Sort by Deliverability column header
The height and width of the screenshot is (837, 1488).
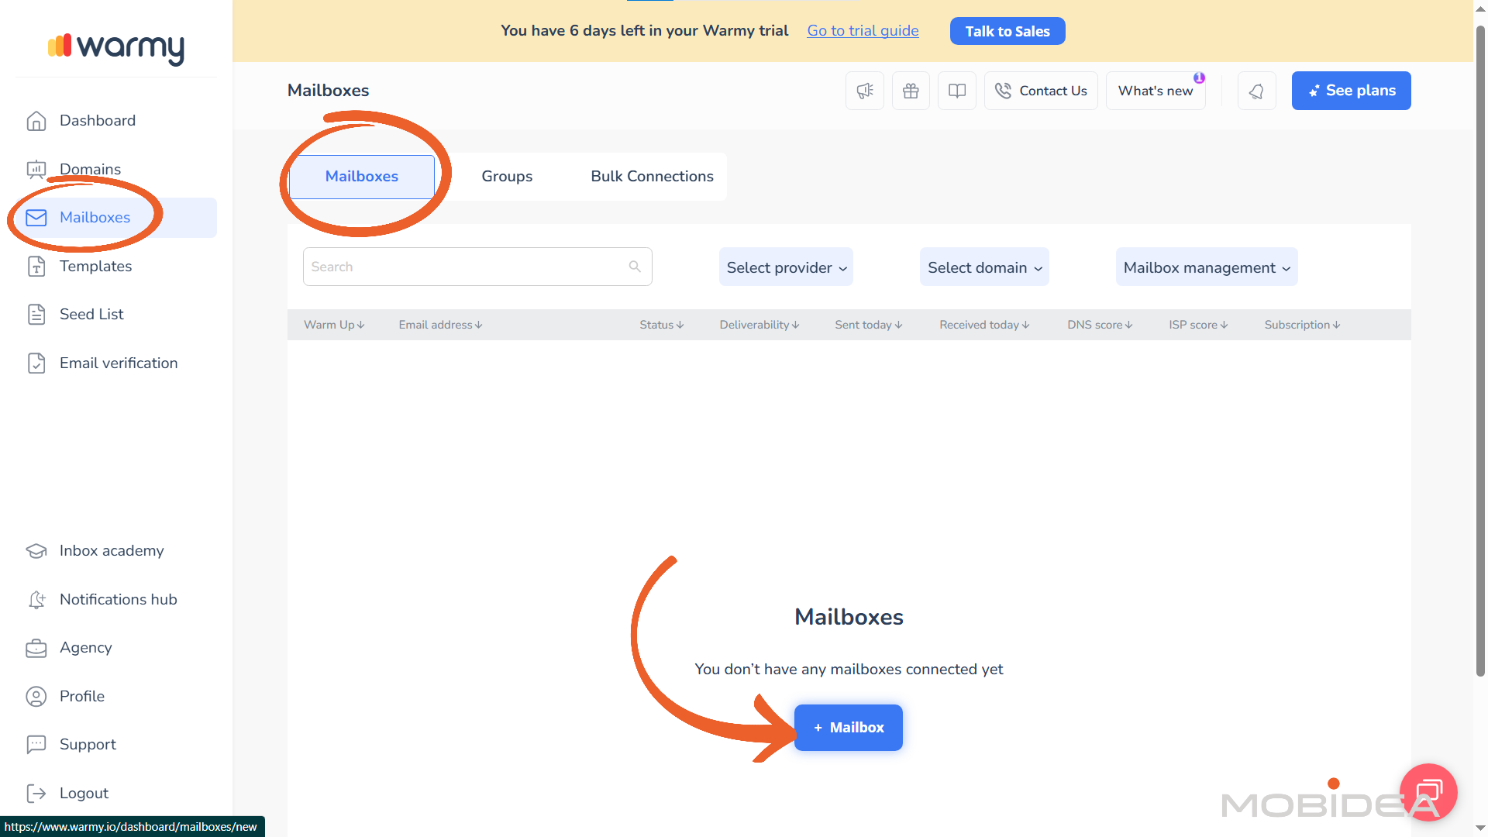point(759,325)
